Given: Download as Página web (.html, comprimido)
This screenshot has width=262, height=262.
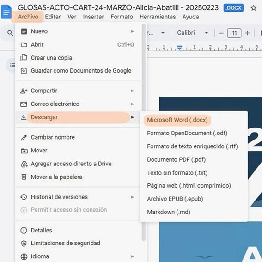Looking at the screenshot, I should 194,186.
